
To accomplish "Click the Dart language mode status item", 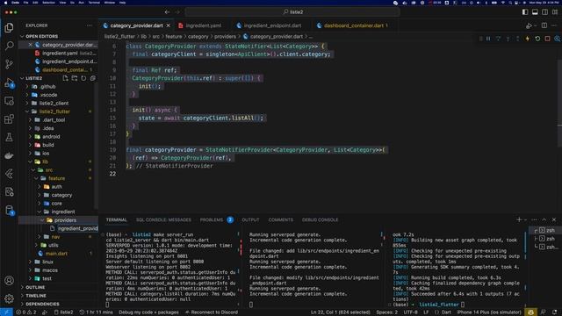I will (446, 312).
